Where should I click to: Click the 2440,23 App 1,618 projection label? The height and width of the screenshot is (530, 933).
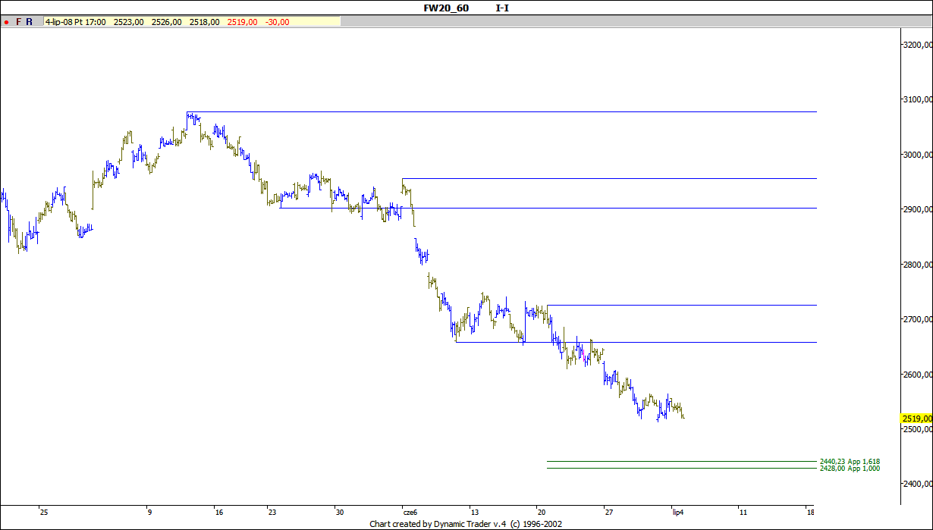[850, 461]
